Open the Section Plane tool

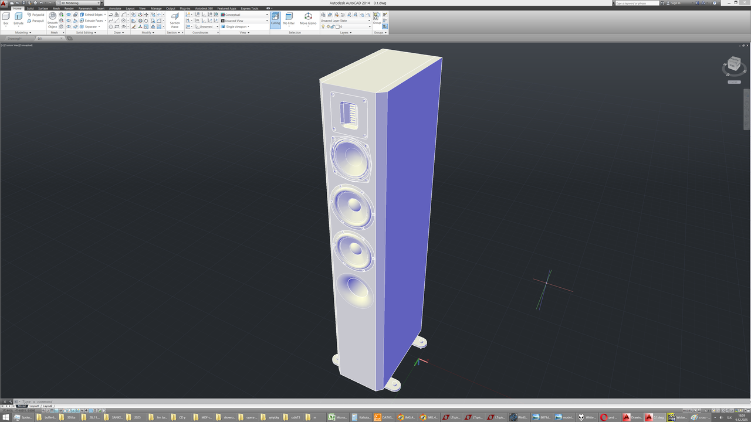tap(175, 21)
